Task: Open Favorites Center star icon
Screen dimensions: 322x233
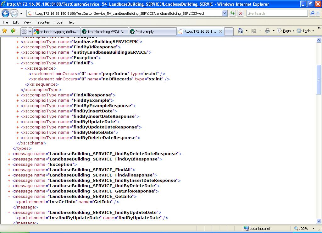Action: pos(4,31)
